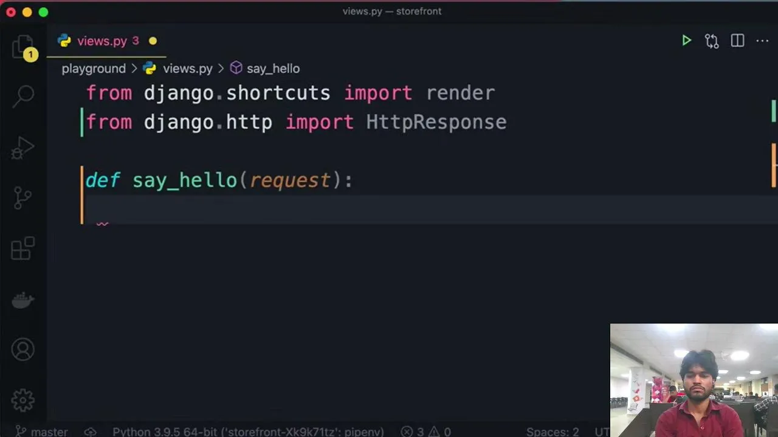The image size is (778, 437).
Task: Open problems errors count in status bar
Action: pyautogui.click(x=411, y=432)
